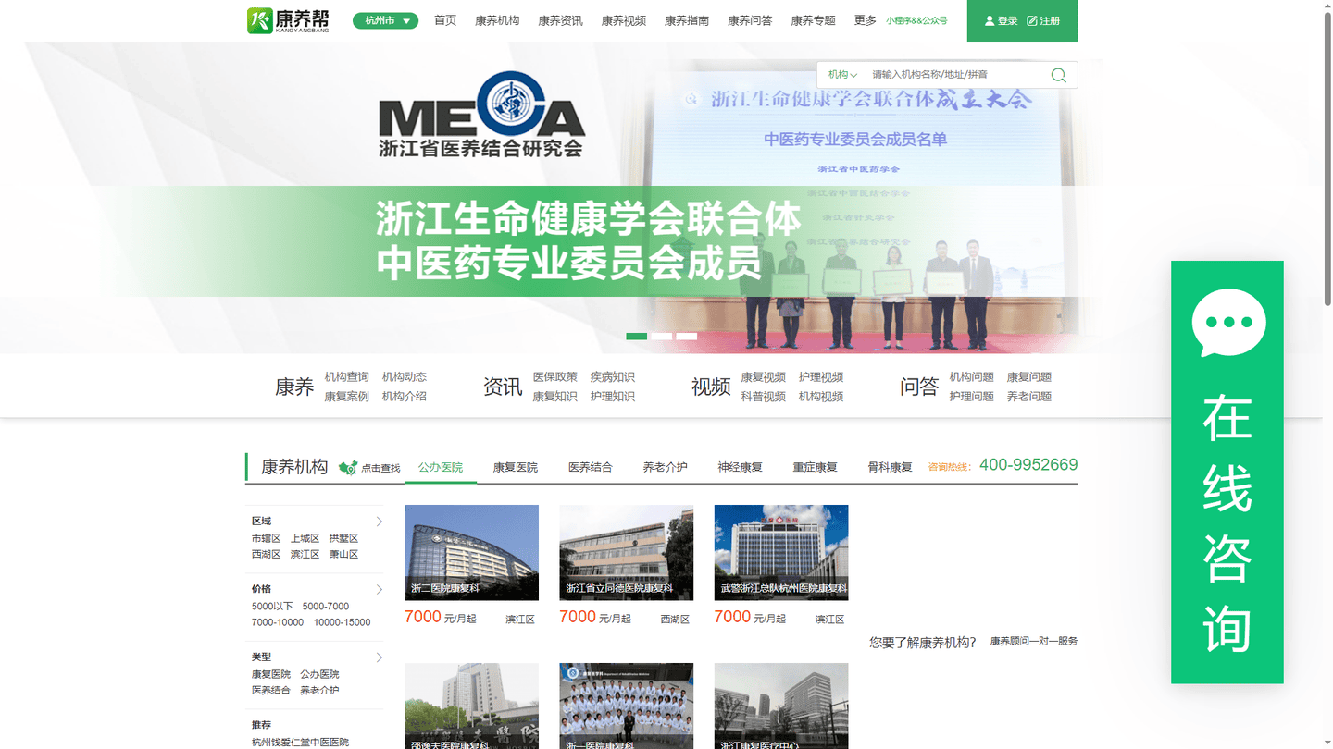This screenshot has width=1333, height=749.
Task: Click the 护理知识 link
Action: (613, 397)
